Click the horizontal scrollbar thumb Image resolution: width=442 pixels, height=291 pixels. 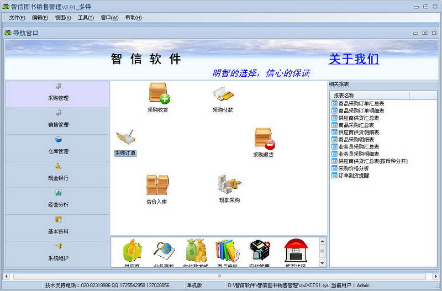219,276
